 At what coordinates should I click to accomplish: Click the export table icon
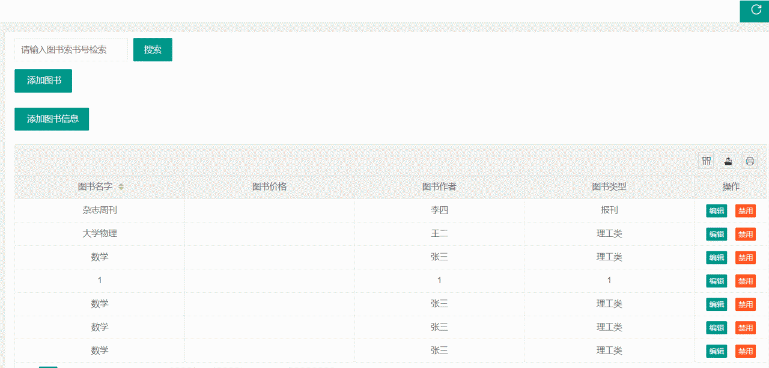[x=728, y=161]
